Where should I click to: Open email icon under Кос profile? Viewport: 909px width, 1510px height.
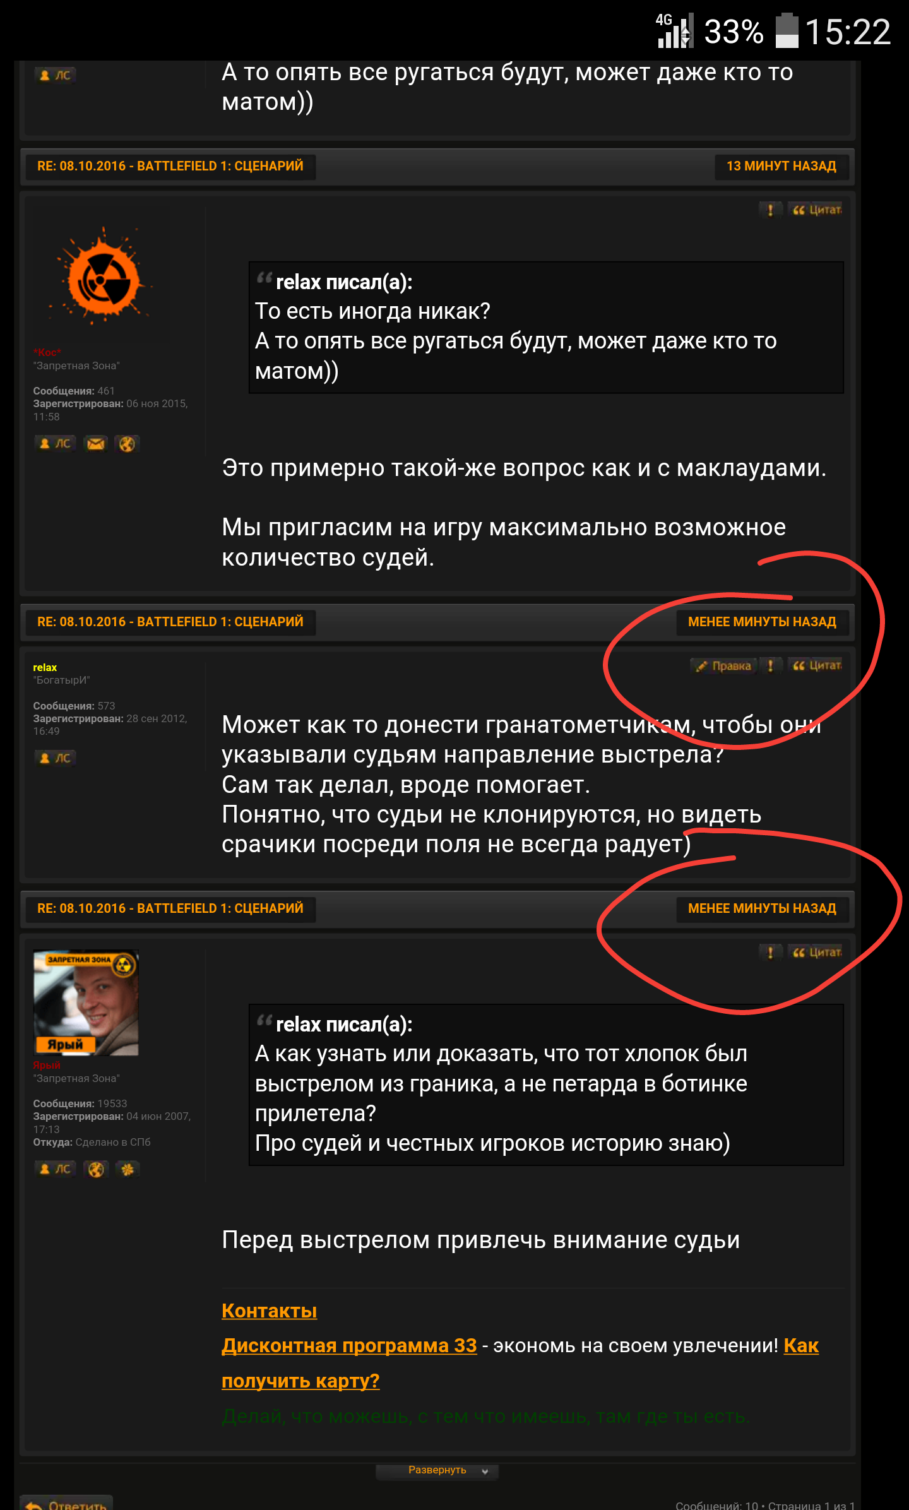pyautogui.click(x=96, y=444)
